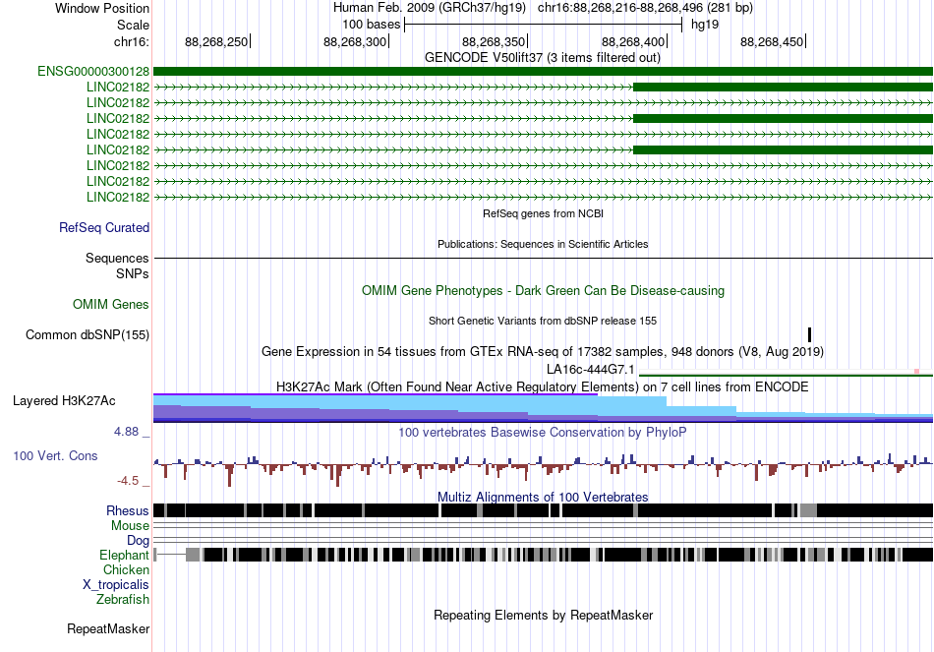Viewport: 934px width, 652px height.
Task: Click the black dbSNP variant tick mark
Action: [x=809, y=334]
